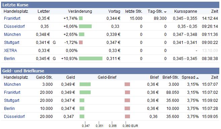Open Berlin in Geld- und Briefkurse
The height and width of the screenshot is (129, 221).
pos(9,108)
